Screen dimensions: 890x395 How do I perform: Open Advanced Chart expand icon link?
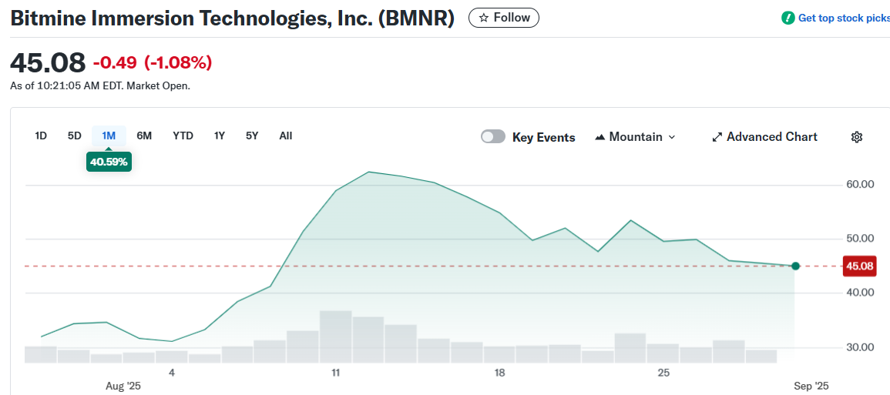click(x=764, y=137)
